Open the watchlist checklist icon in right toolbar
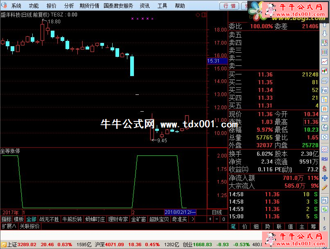Viewport: 330px width, 249px height. click(x=325, y=43)
